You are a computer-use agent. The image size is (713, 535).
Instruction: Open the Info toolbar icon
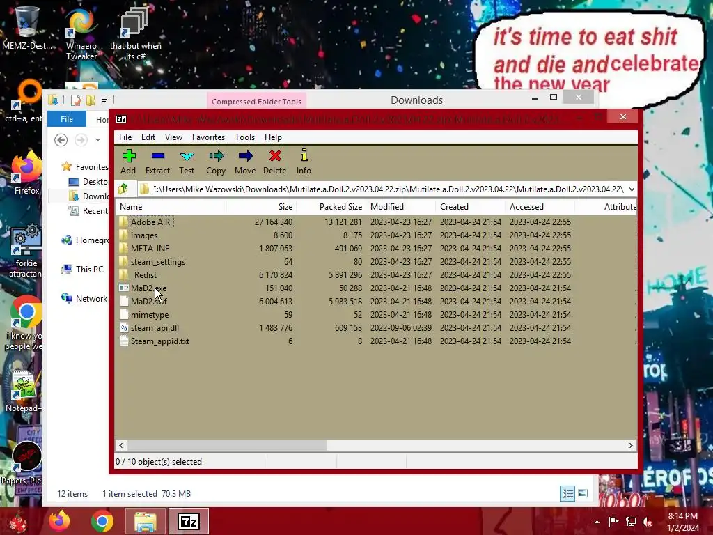pyautogui.click(x=304, y=162)
